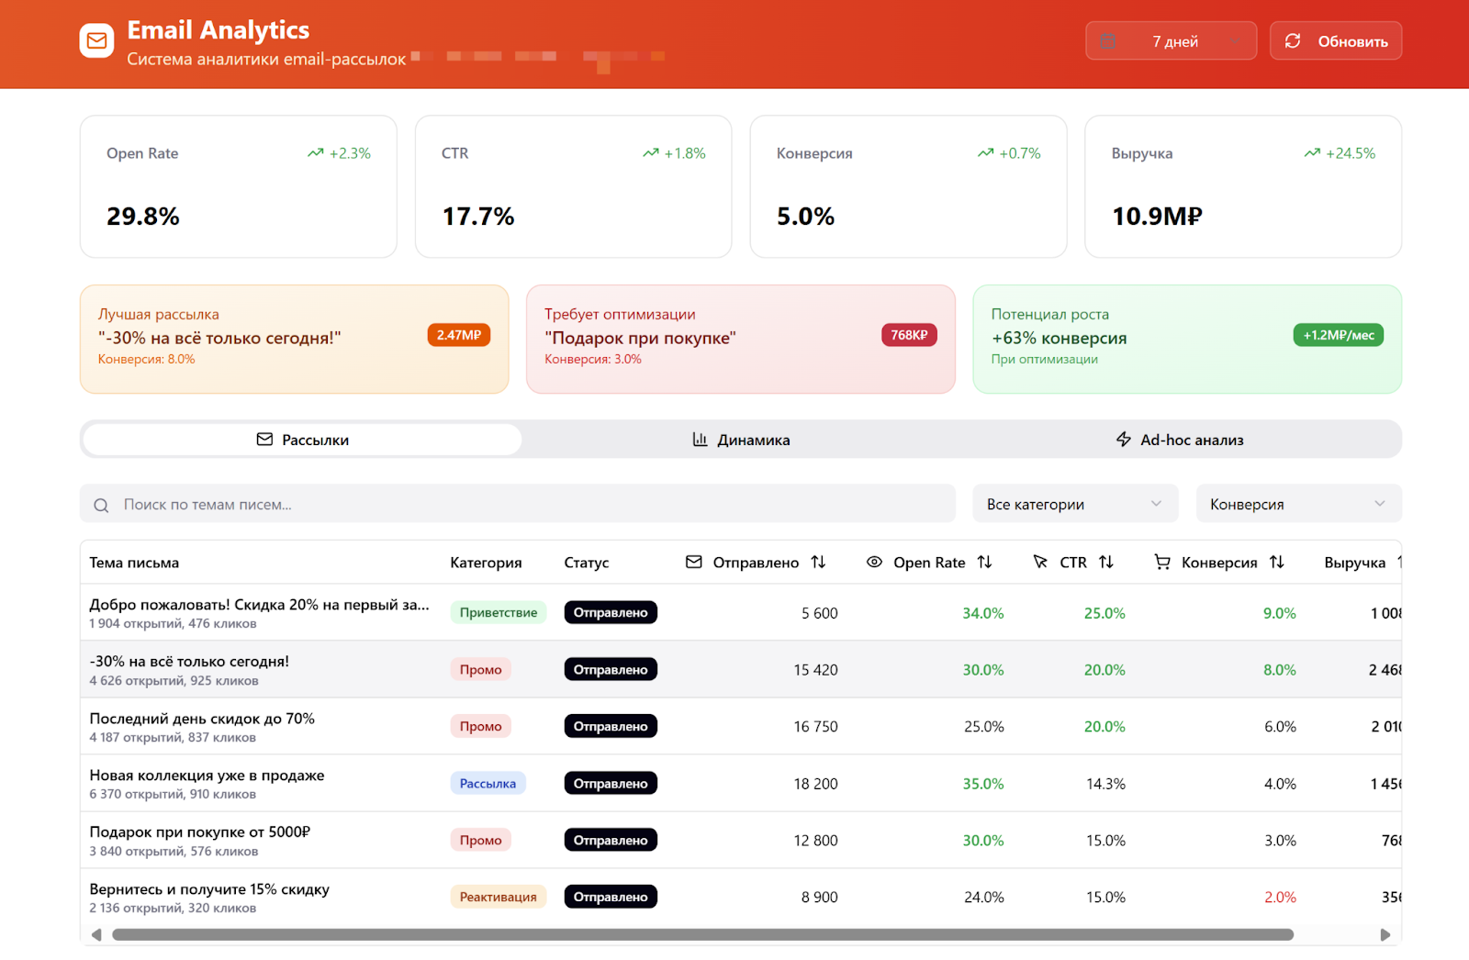
Task: Select row Последний день скидок до 70%
Action: pyautogui.click(x=741, y=726)
